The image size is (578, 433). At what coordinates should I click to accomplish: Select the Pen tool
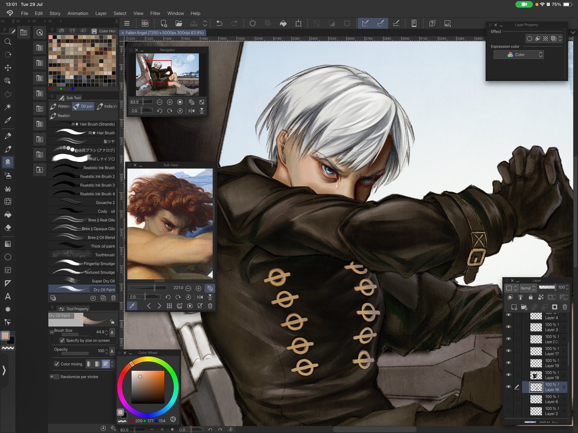click(x=8, y=136)
